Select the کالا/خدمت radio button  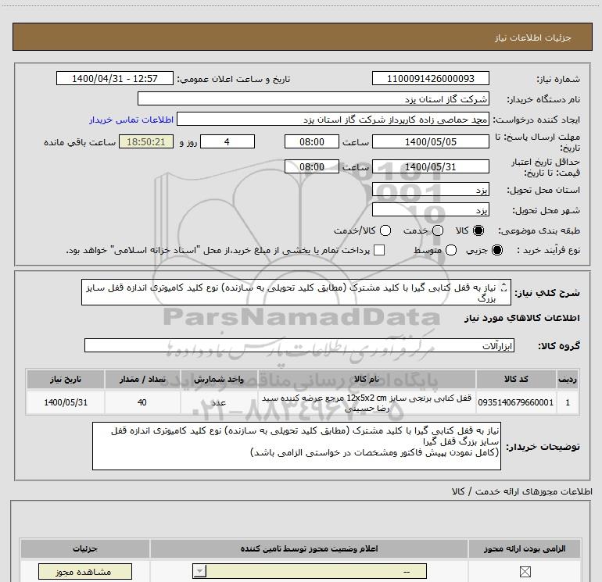point(385,230)
